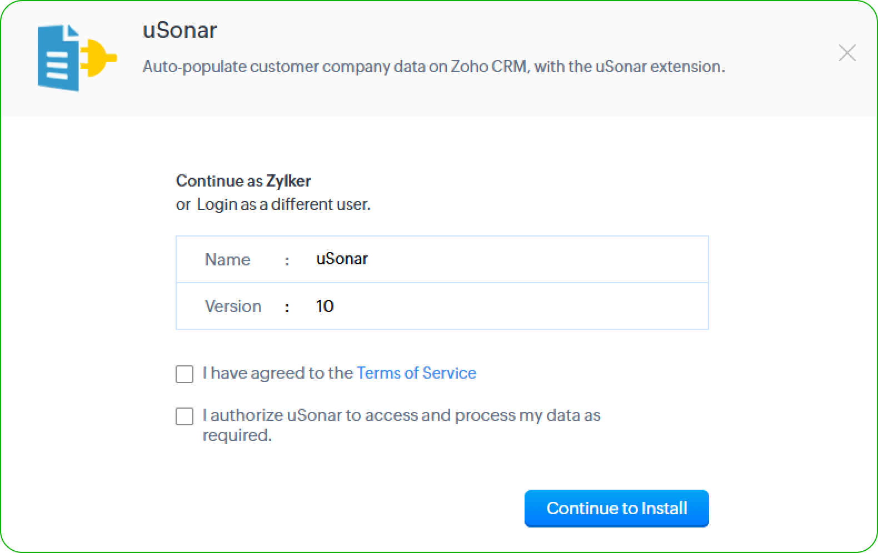Viewport: 878px width, 553px height.
Task: Open the Terms of Service link
Action: pyautogui.click(x=416, y=373)
